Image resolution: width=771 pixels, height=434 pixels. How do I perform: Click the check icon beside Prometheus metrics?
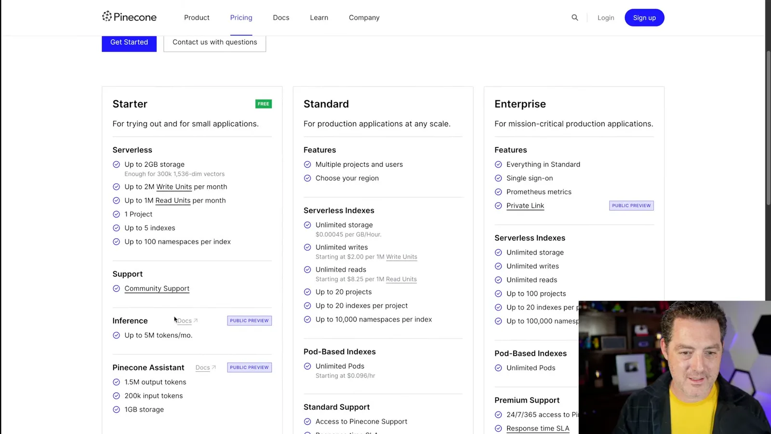click(x=498, y=192)
